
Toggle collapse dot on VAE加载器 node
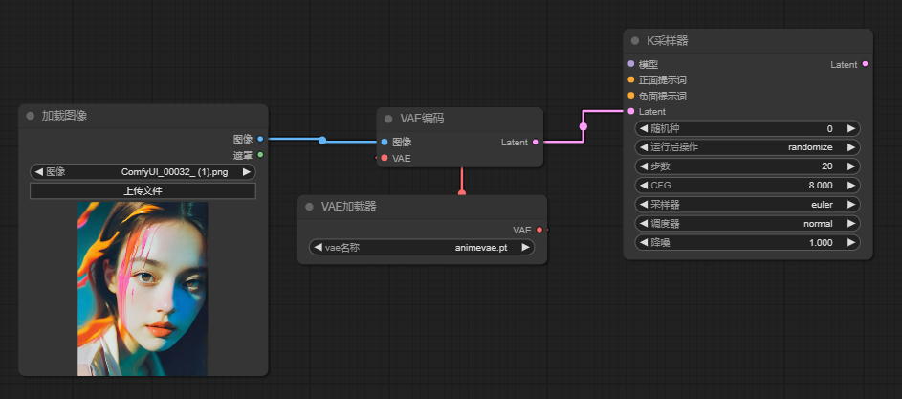[x=310, y=207]
